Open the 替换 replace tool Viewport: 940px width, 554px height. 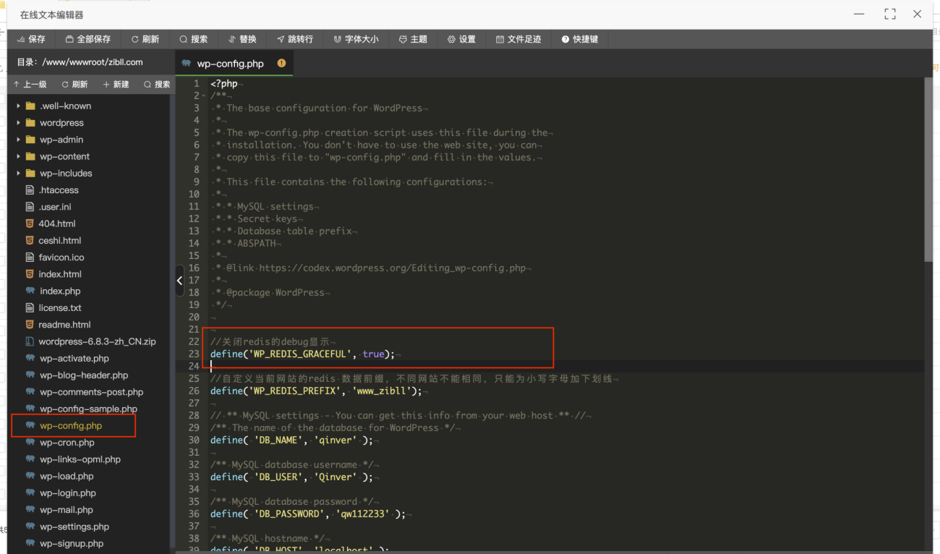tap(242, 39)
